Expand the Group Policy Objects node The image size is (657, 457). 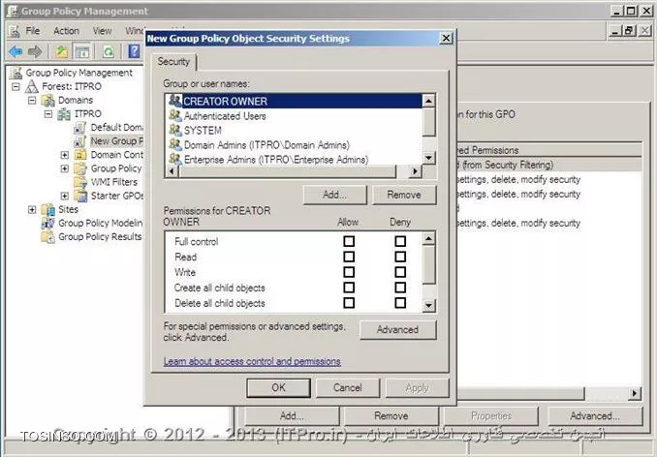click(65, 168)
